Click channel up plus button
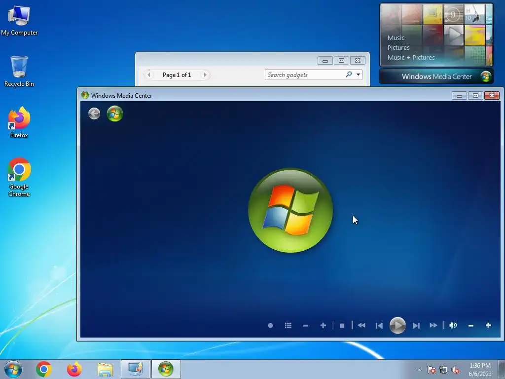This screenshot has height=379, width=505. 323,326
